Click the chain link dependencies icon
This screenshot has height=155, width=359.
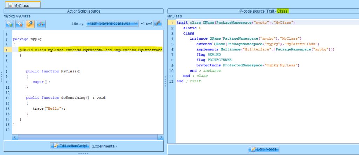tap(158, 23)
